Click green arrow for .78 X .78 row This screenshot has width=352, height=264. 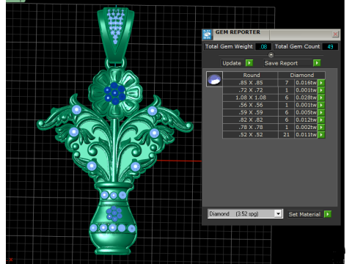click(x=321, y=128)
